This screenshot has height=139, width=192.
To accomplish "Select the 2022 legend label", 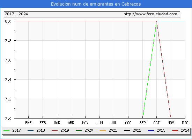I will pyautogui.click(x=137, y=130).
